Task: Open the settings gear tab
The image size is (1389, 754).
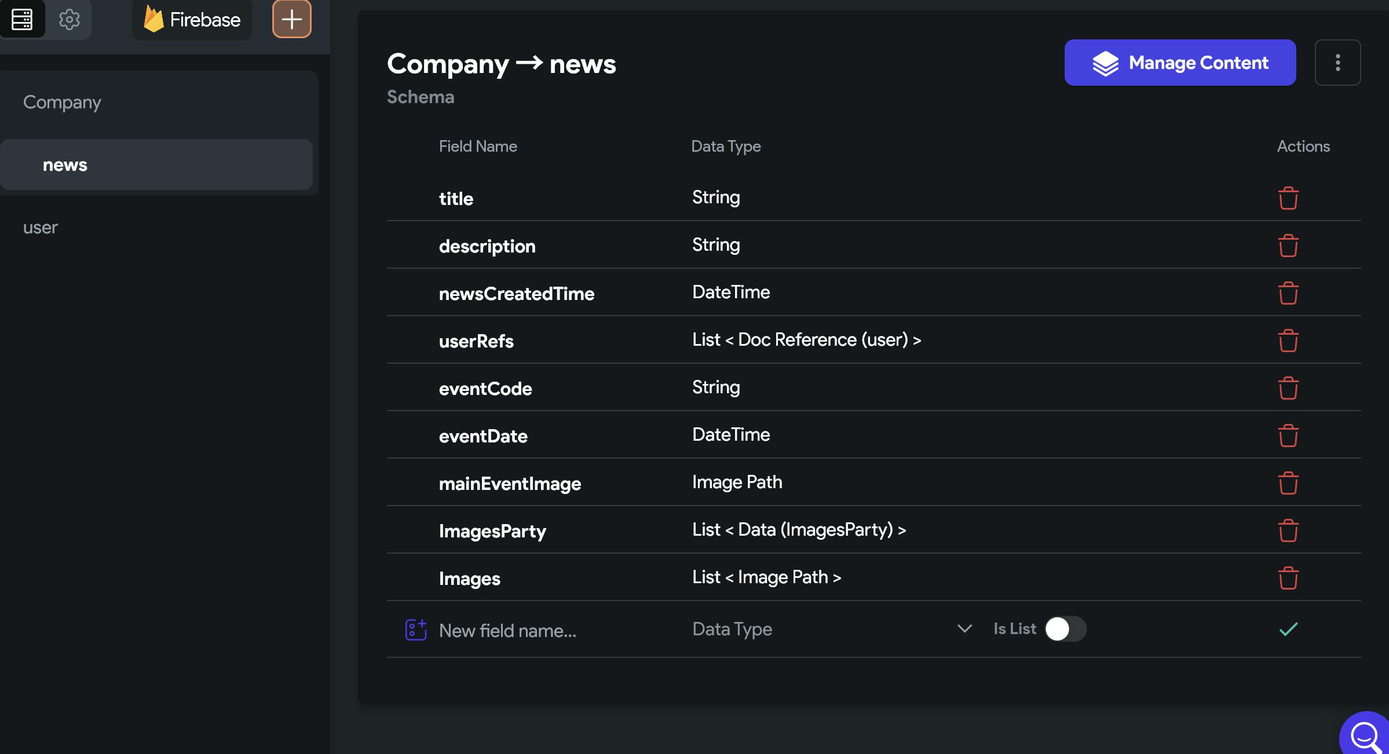Action: [x=70, y=20]
